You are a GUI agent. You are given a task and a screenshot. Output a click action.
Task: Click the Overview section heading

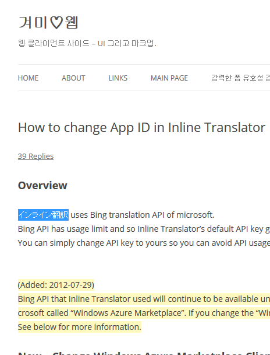click(x=42, y=186)
